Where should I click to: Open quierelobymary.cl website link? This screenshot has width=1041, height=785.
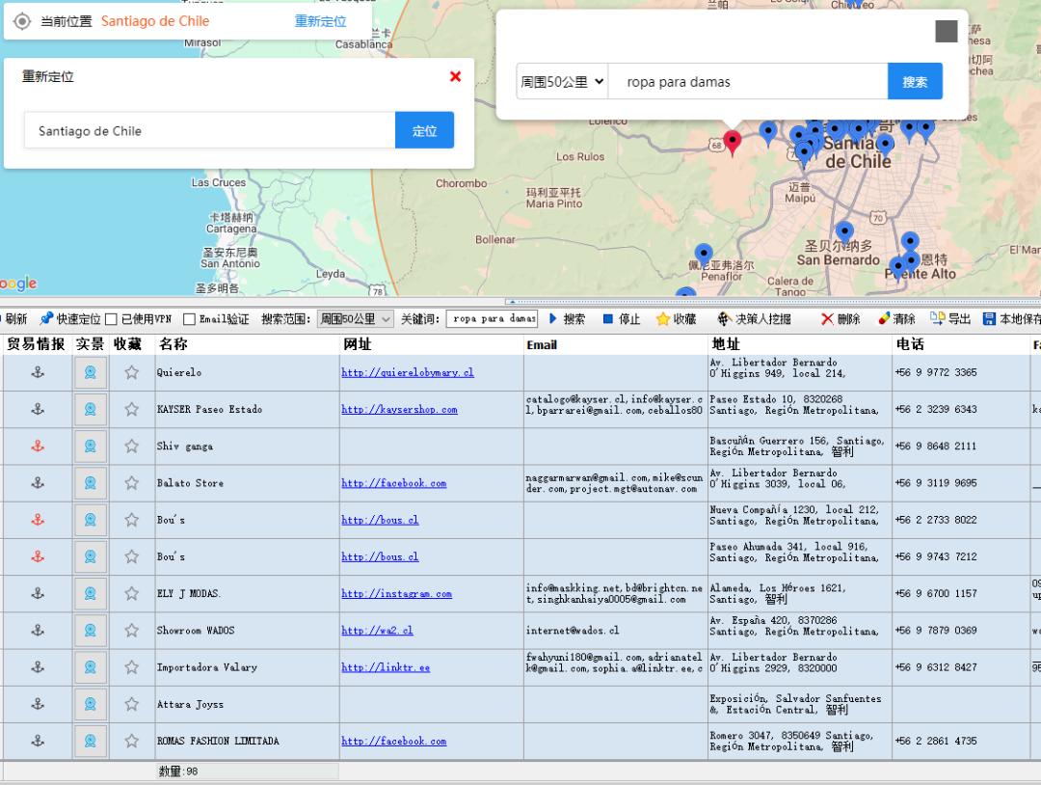coord(408,372)
